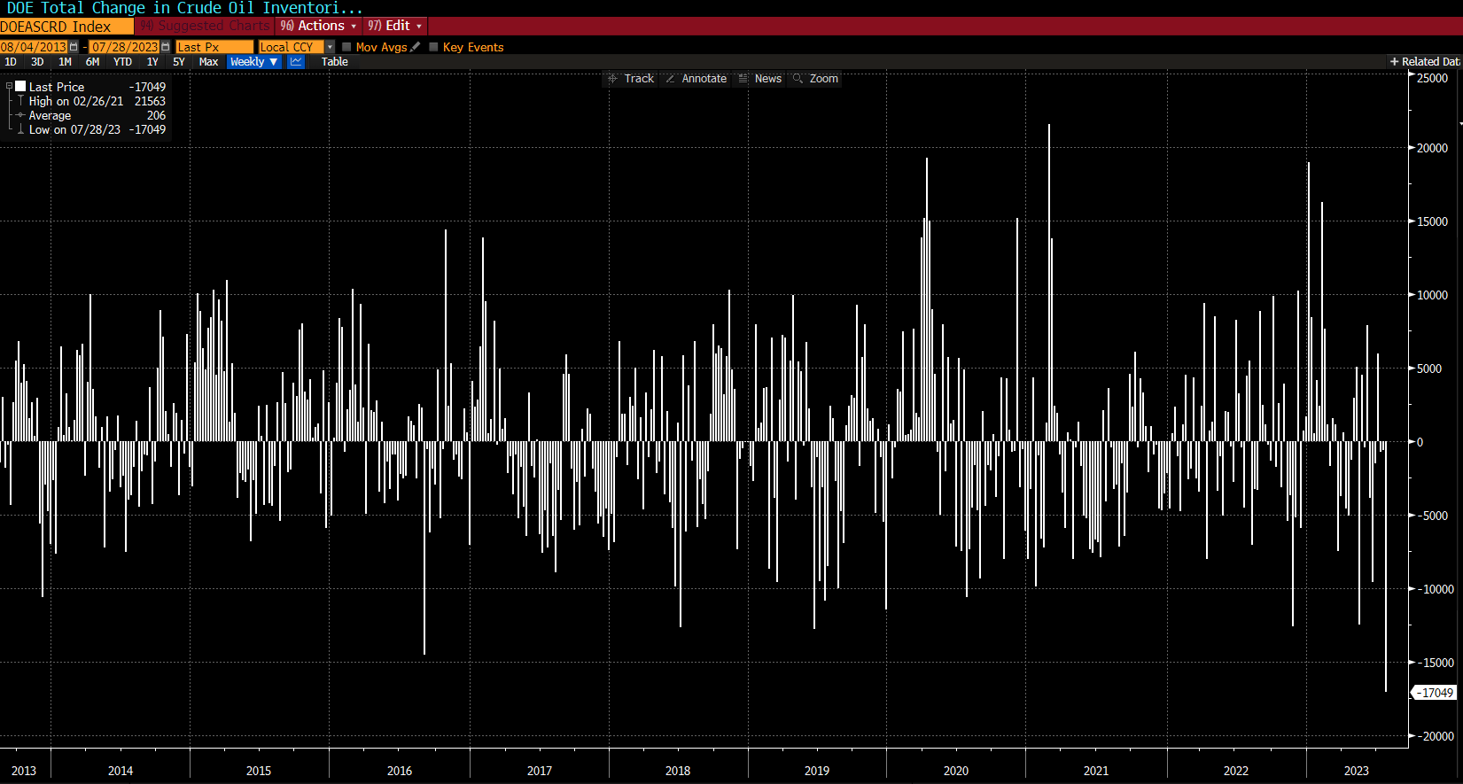Enable the Key Events checkbox
Screen dimensions: 1463x784
click(x=433, y=47)
